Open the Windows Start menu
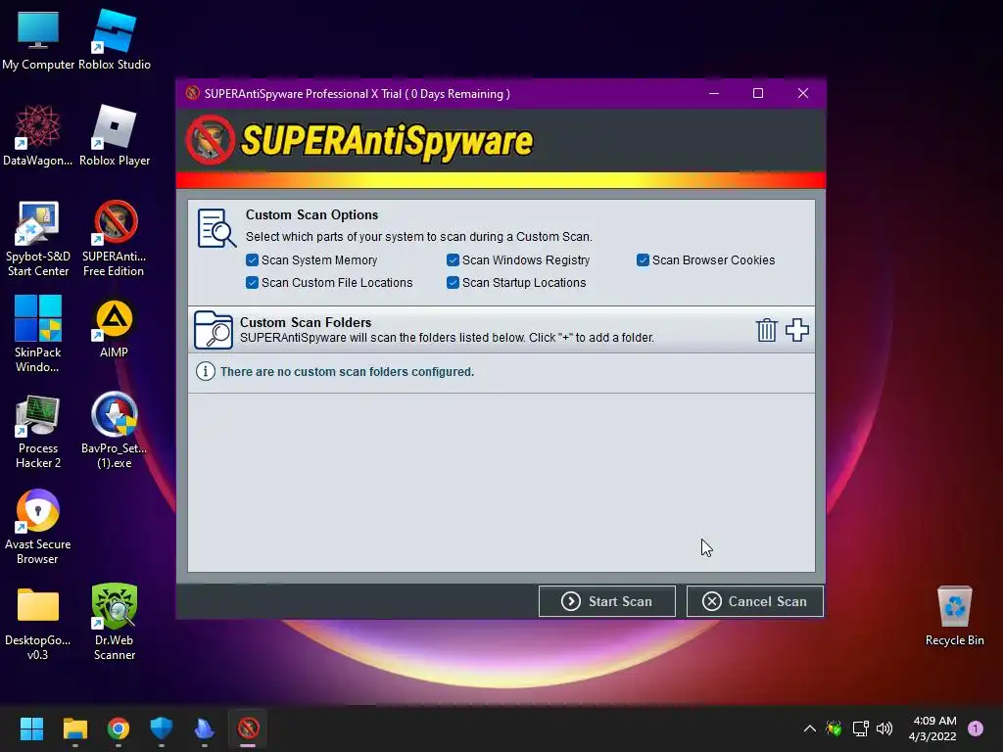The image size is (1003, 752). click(x=31, y=728)
